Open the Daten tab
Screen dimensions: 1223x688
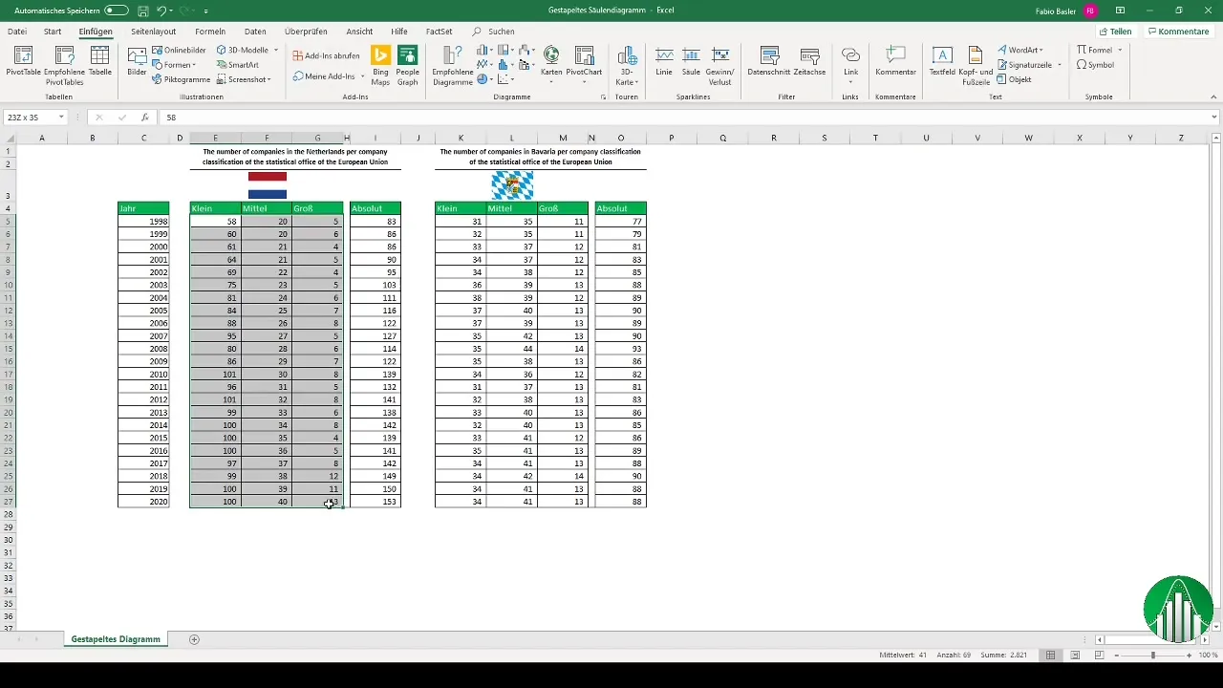(255, 32)
